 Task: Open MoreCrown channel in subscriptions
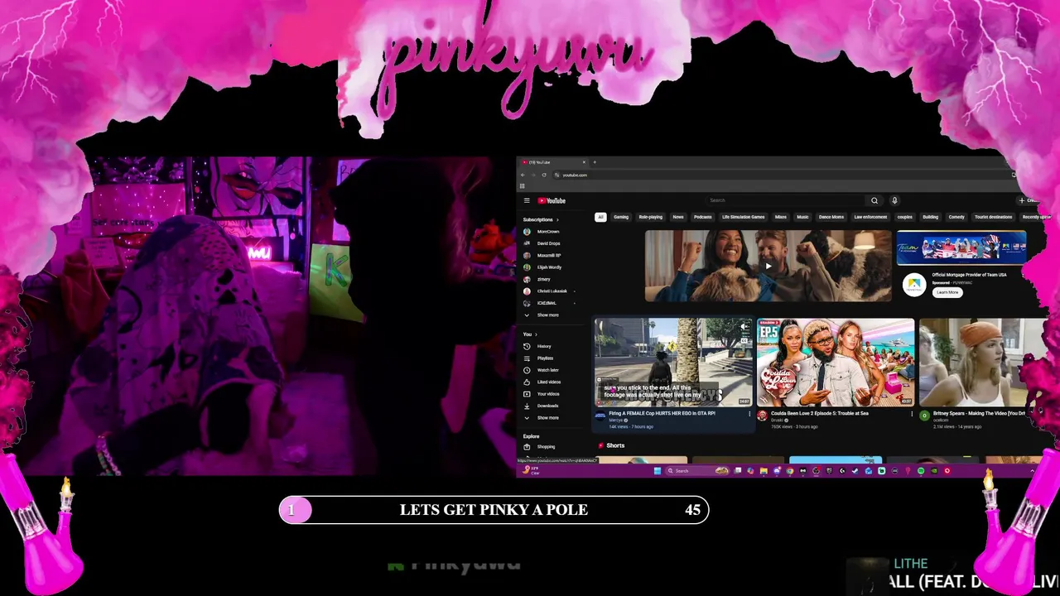547,232
